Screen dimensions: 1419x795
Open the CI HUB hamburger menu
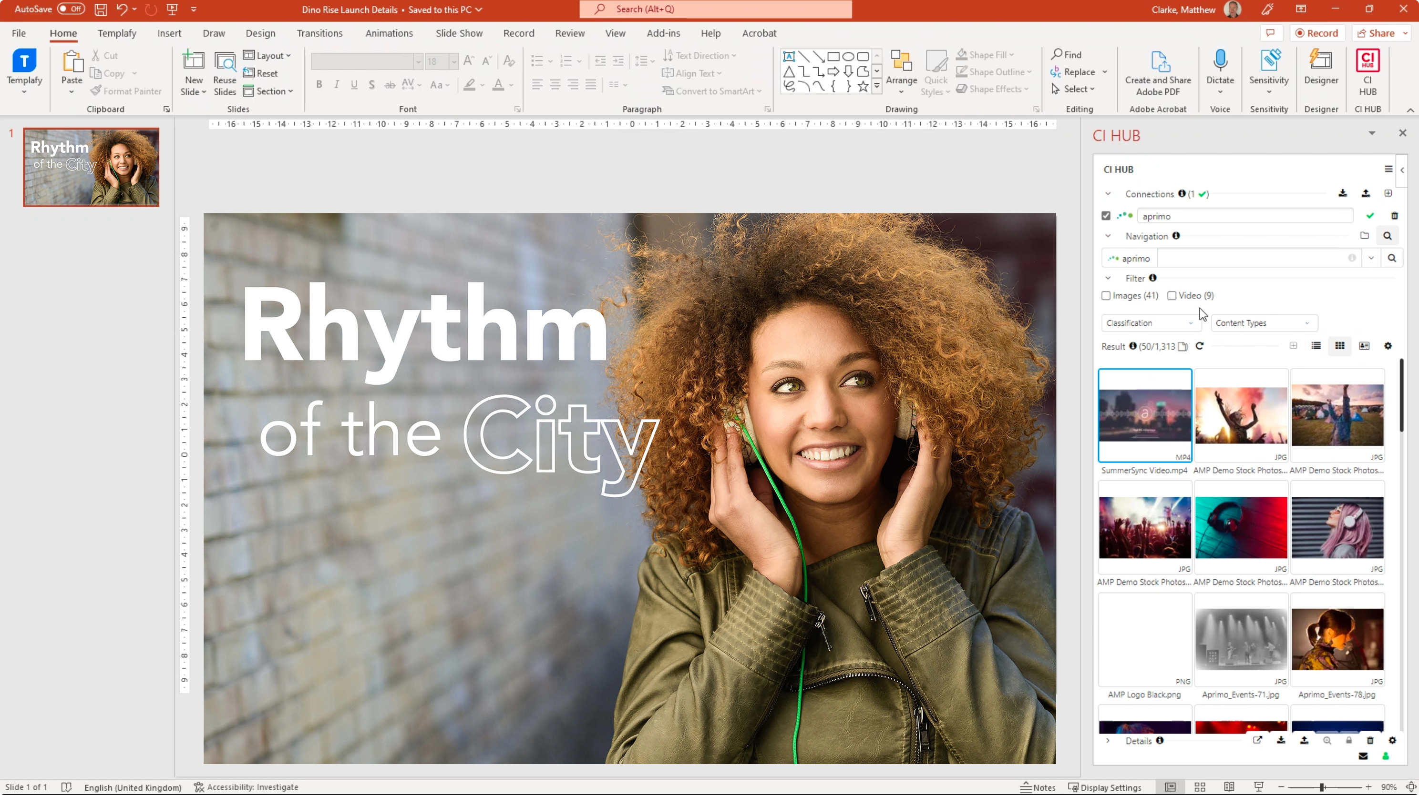coord(1388,169)
